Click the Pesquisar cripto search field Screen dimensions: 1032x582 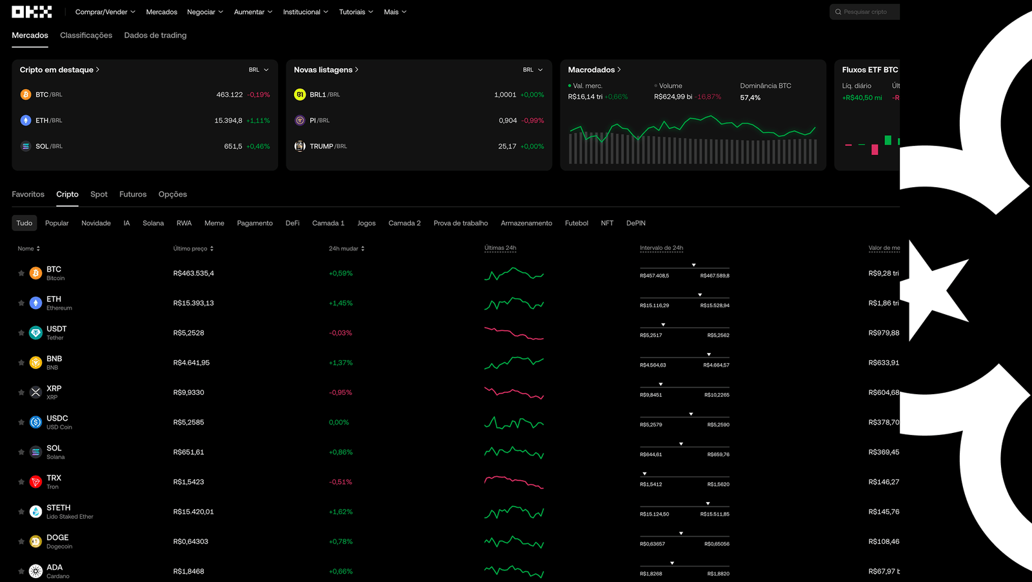click(x=866, y=12)
